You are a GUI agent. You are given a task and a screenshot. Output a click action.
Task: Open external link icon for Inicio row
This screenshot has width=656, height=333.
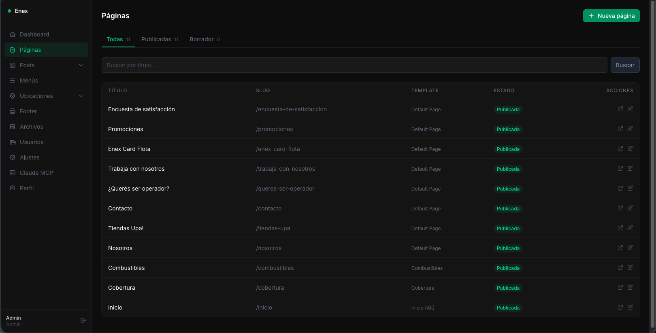pyautogui.click(x=620, y=307)
